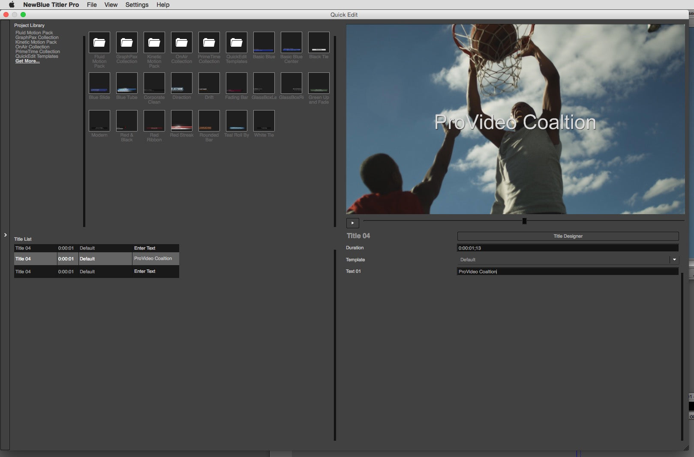Expand the PrimeTime Collection in Project Library

point(38,51)
